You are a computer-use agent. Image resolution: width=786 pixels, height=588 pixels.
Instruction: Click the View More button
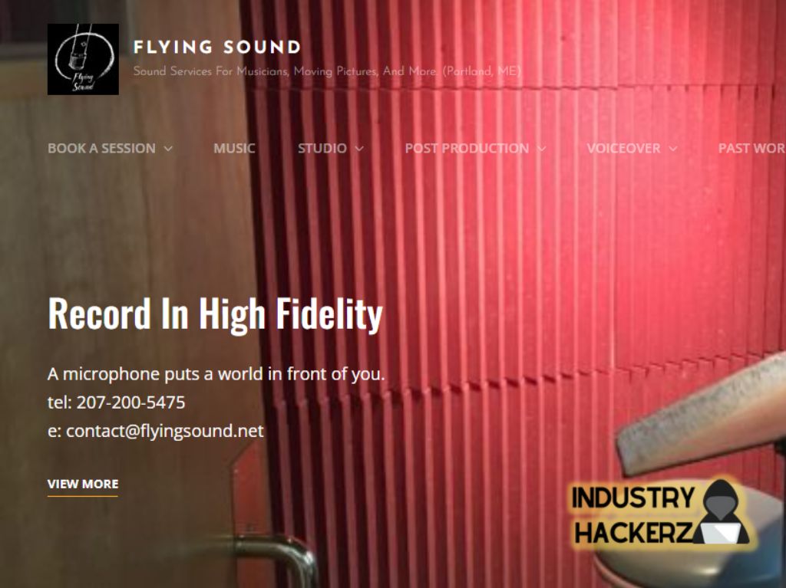coord(83,485)
